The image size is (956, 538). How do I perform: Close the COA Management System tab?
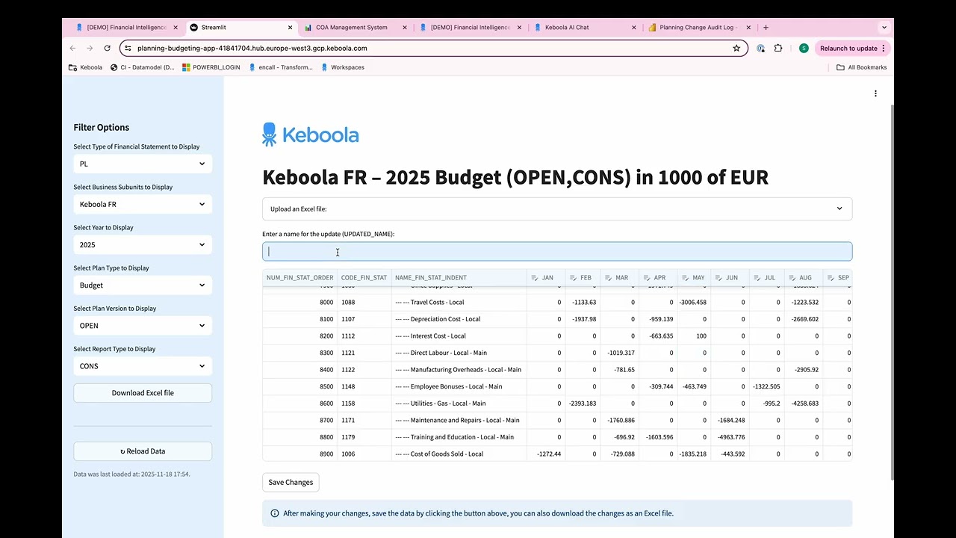(405, 28)
